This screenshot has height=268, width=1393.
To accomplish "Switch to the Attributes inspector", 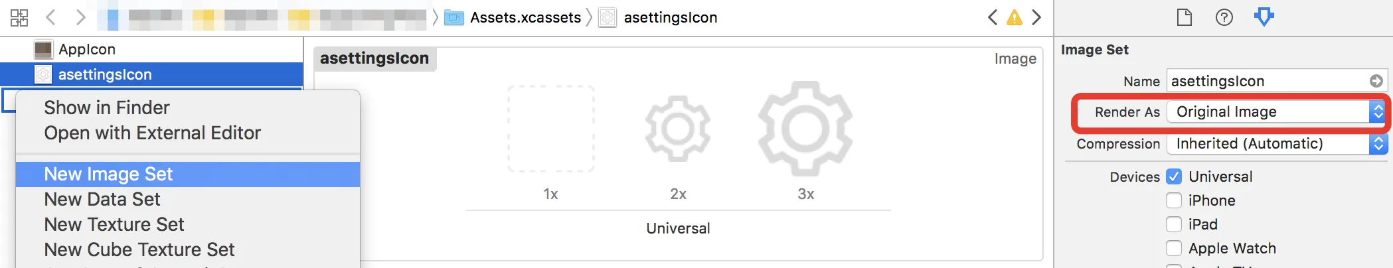I will (1264, 17).
